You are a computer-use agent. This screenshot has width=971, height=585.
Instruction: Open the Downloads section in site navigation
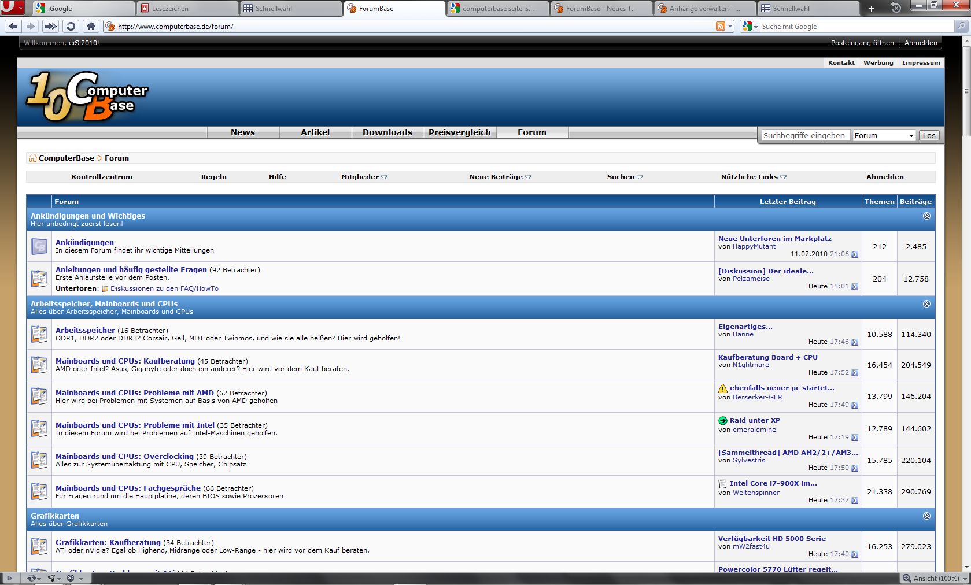click(x=387, y=132)
